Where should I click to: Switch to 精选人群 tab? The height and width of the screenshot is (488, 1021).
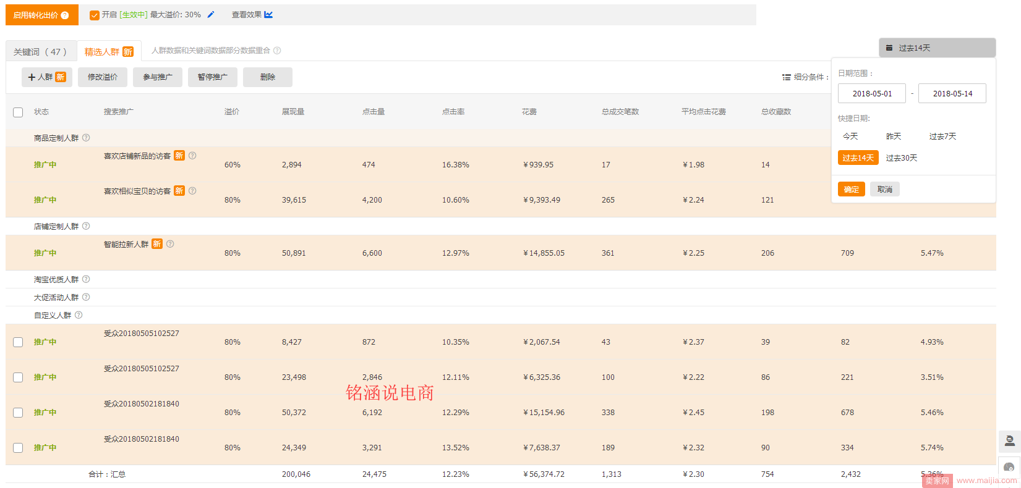pos(109,51)
